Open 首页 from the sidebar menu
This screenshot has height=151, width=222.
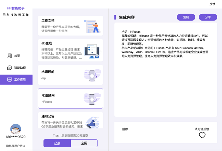tap(17, 56)
